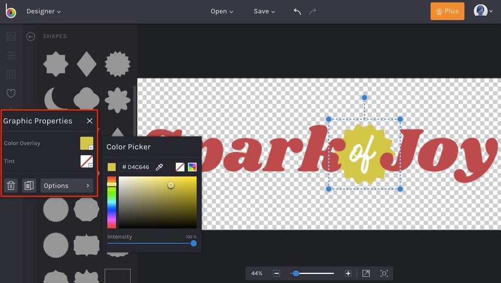
Task: Add the fine-toothed round seal shape
Action: tap(56, 245)
